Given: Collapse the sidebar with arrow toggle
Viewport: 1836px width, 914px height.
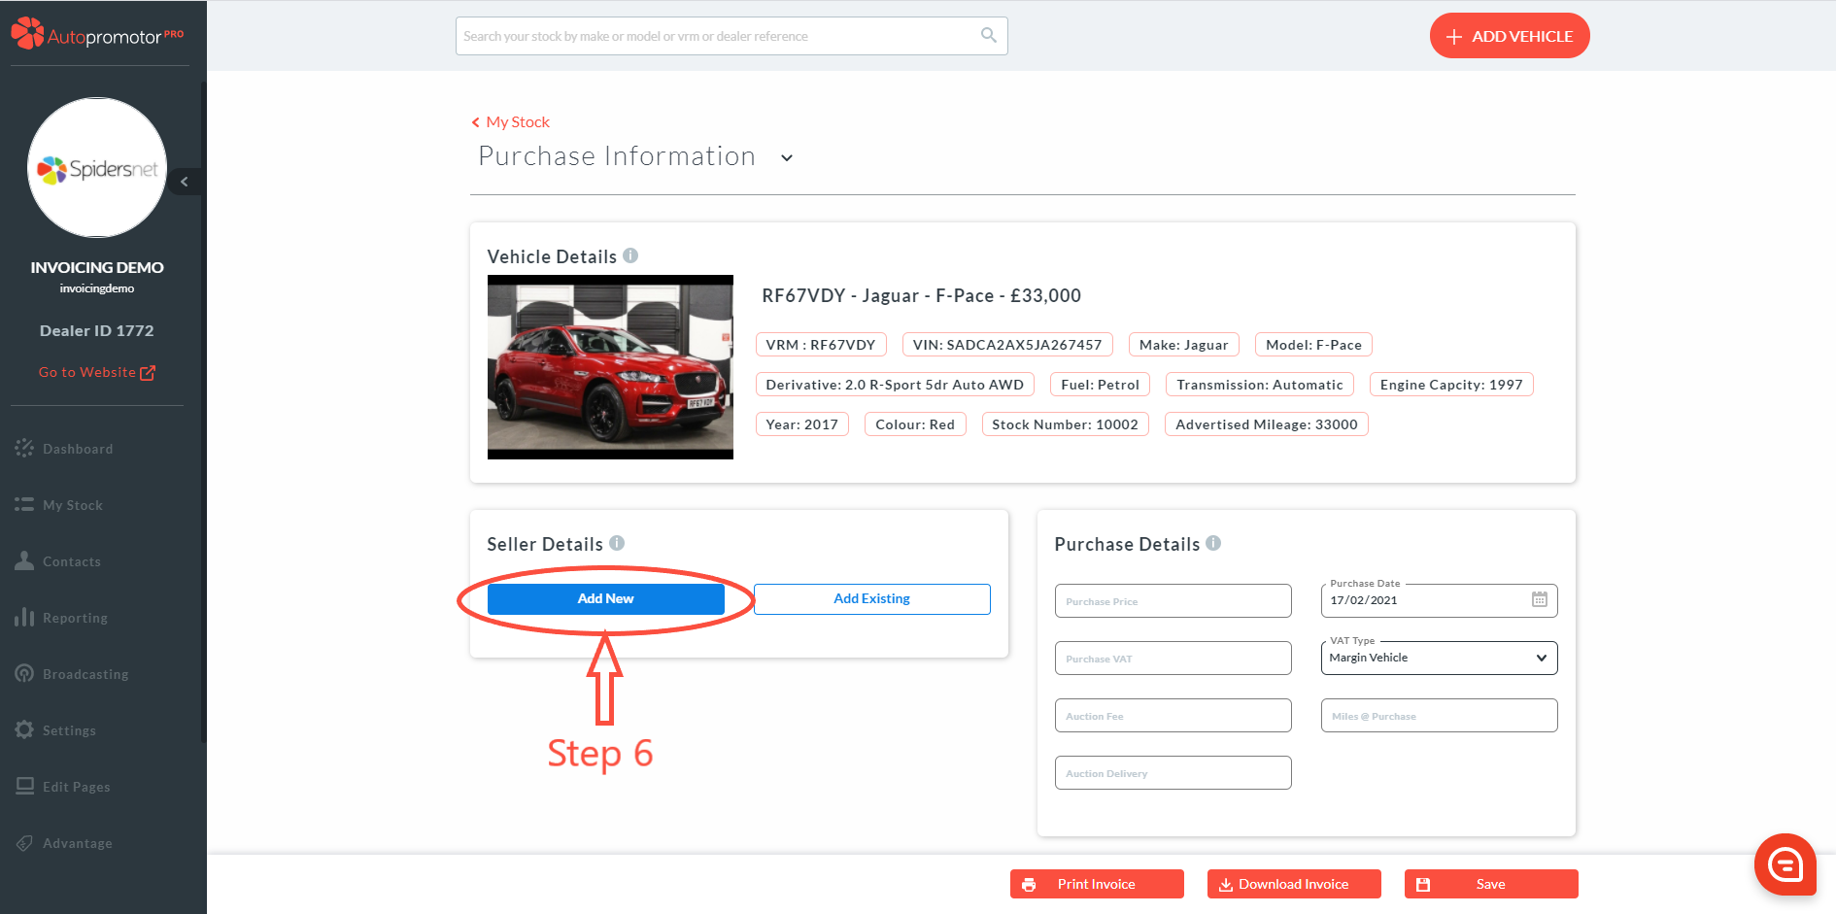Looking at the screenshot, I should point(185,182).
